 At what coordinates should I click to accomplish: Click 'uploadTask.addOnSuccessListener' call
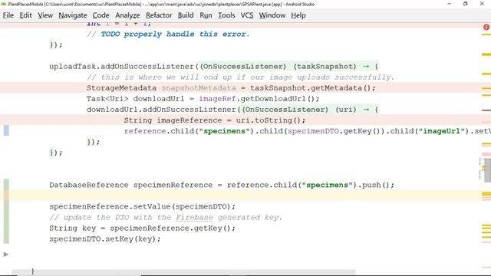click(121, 67)
